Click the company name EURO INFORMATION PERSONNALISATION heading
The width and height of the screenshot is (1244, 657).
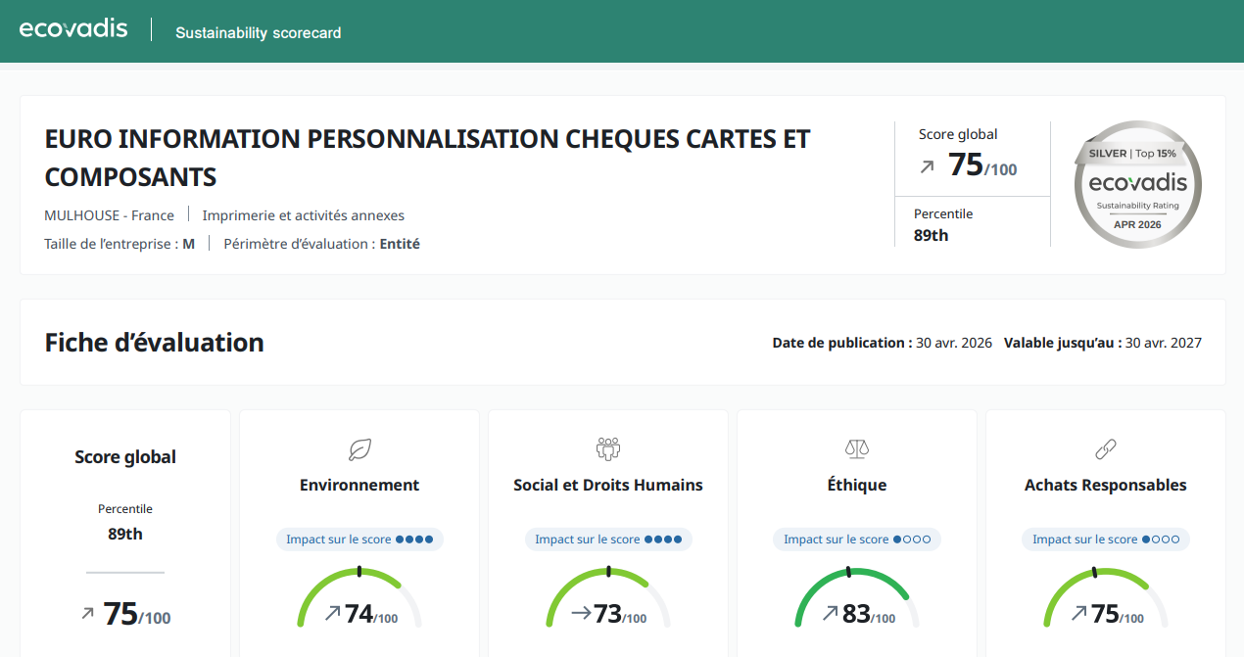(x=428, y=158)
